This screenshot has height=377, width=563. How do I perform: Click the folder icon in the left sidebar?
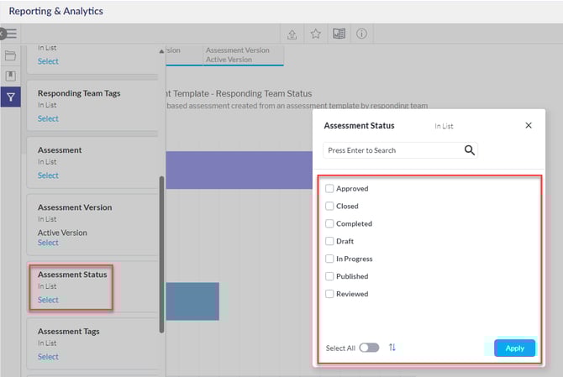[11, 55]
